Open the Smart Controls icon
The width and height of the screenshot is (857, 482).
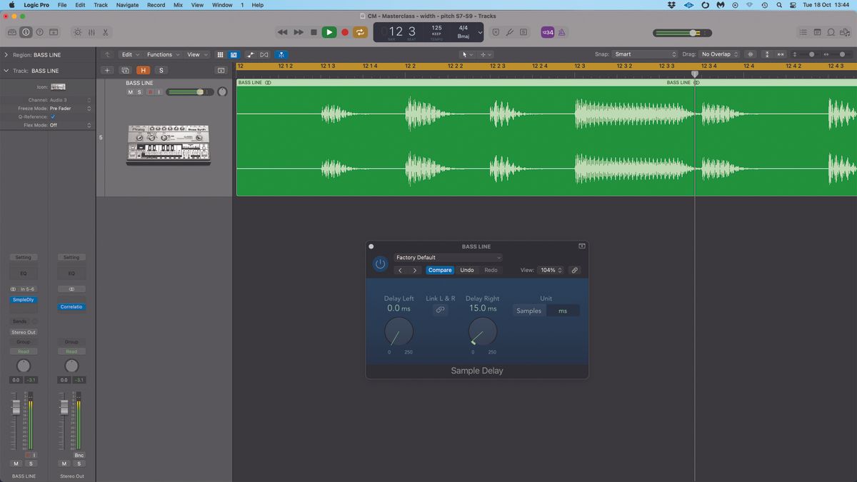pyautogui.click(x=77, y=32)
